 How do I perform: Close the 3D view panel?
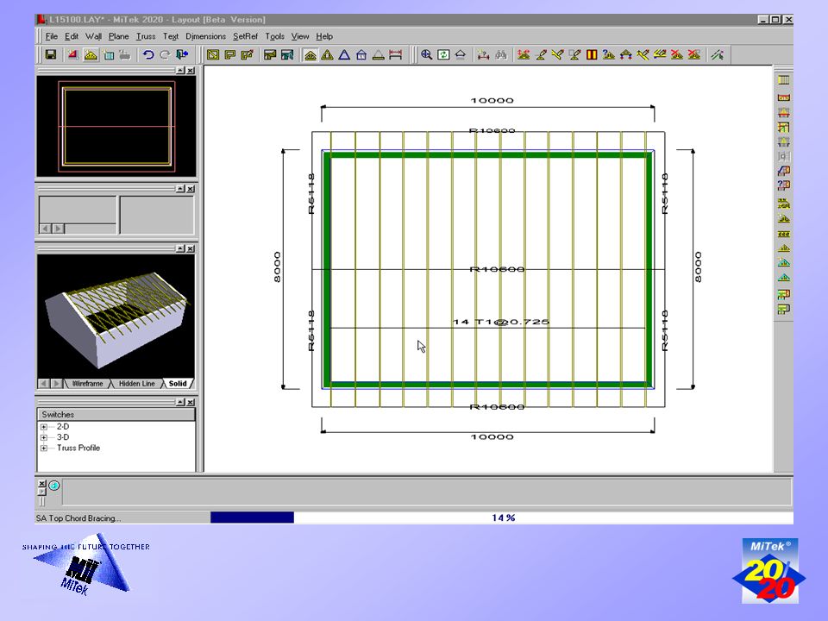pos(191,248)
